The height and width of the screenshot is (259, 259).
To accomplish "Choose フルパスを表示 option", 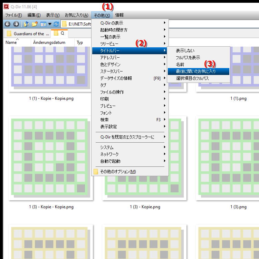I will [x=198, y=58].
